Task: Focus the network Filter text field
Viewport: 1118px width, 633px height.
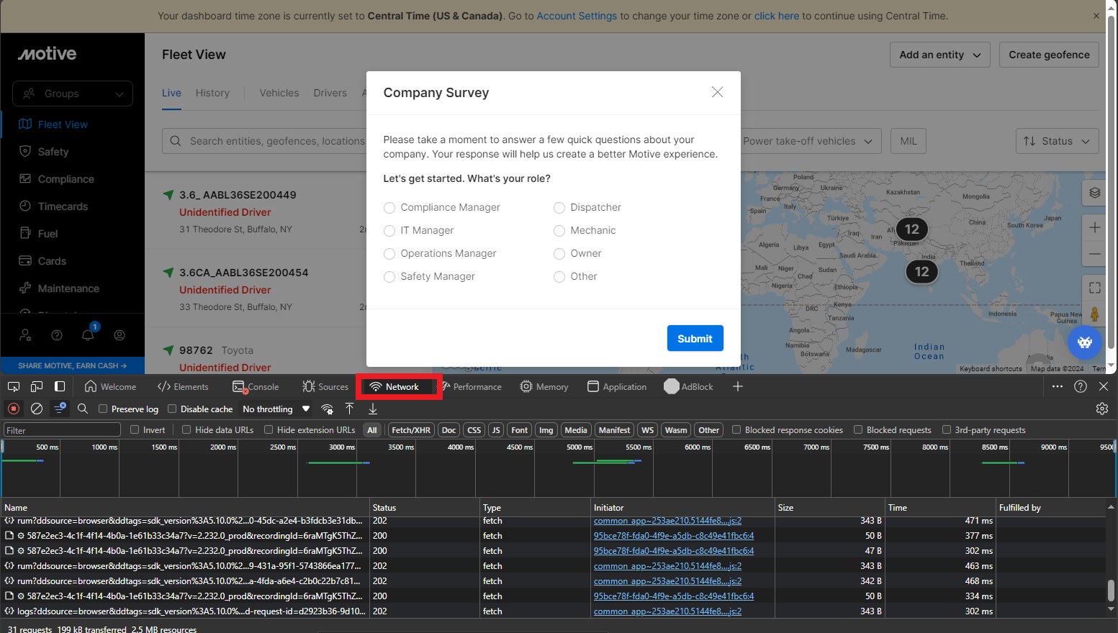Action: 63,429
